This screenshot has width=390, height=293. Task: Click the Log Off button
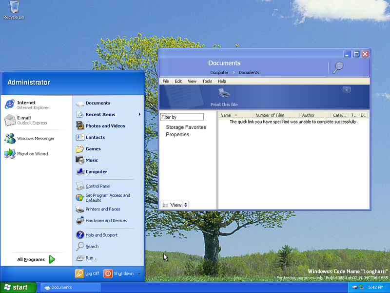[x=87, y=273]
